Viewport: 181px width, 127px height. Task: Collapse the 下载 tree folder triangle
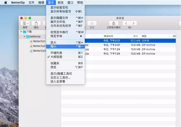[x=21, y=32]
